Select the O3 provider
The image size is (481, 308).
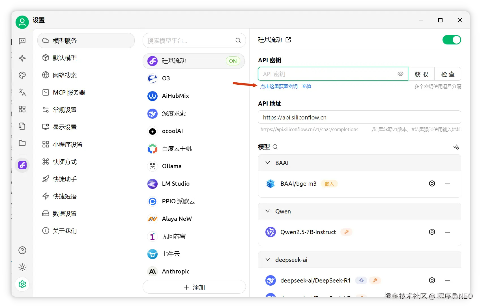coord(194,78)
